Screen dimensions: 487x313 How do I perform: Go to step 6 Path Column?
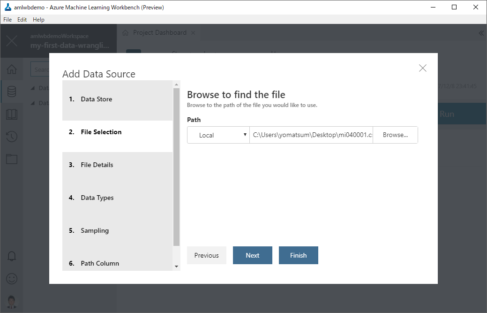tap(117, 263)
